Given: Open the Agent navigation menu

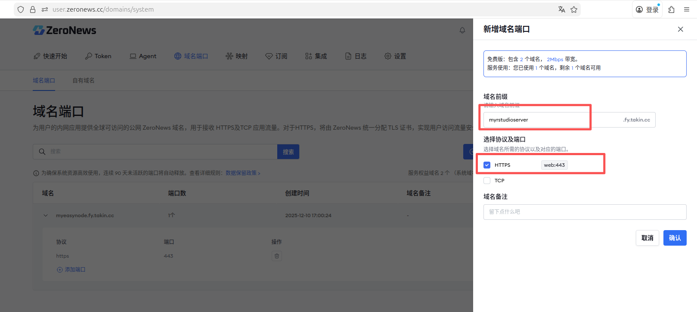Looking at the screenshot, I should 143,56.
